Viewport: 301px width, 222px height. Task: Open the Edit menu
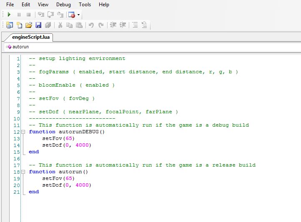point(25,5)
